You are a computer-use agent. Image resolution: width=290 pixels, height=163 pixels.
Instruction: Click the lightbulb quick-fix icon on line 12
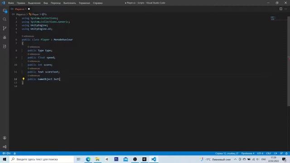click(24, 79)
